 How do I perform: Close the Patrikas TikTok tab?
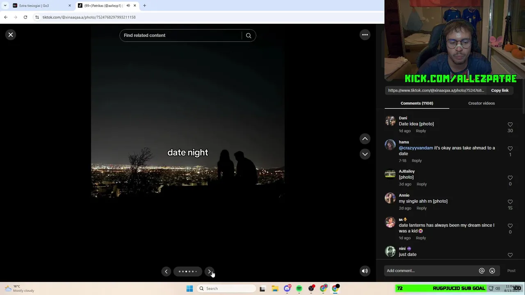[135, 6]
